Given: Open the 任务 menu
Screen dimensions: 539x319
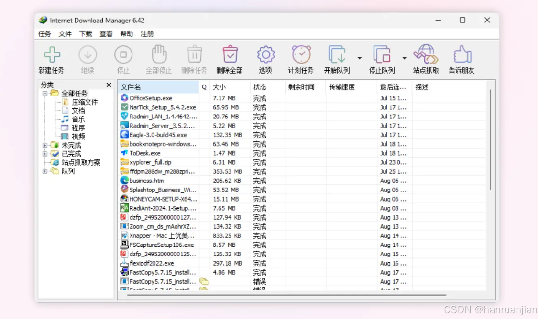Looking at the screenshot, I should [44, 33].
